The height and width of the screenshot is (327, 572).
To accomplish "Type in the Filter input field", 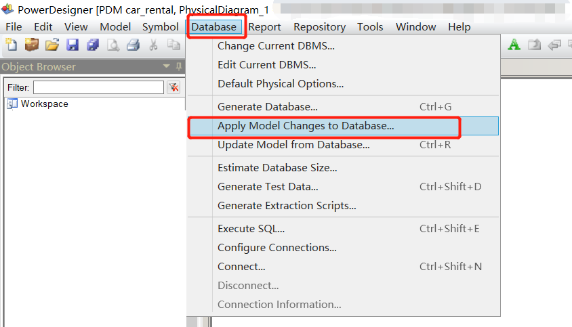I will pyautogui.click(x=98, y=87).
